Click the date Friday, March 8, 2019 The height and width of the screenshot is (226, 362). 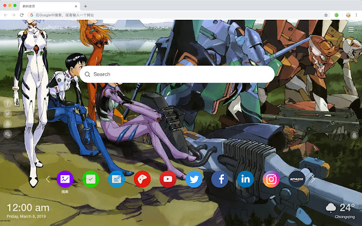[27, 216]
